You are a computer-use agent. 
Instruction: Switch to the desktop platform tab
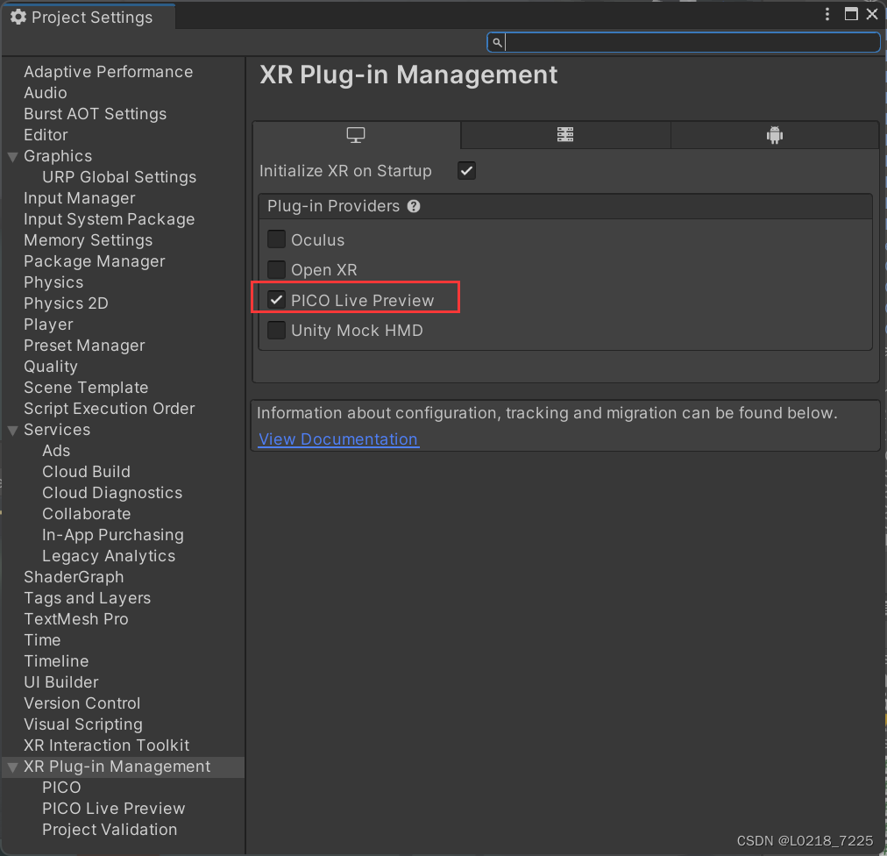[355, 134]
